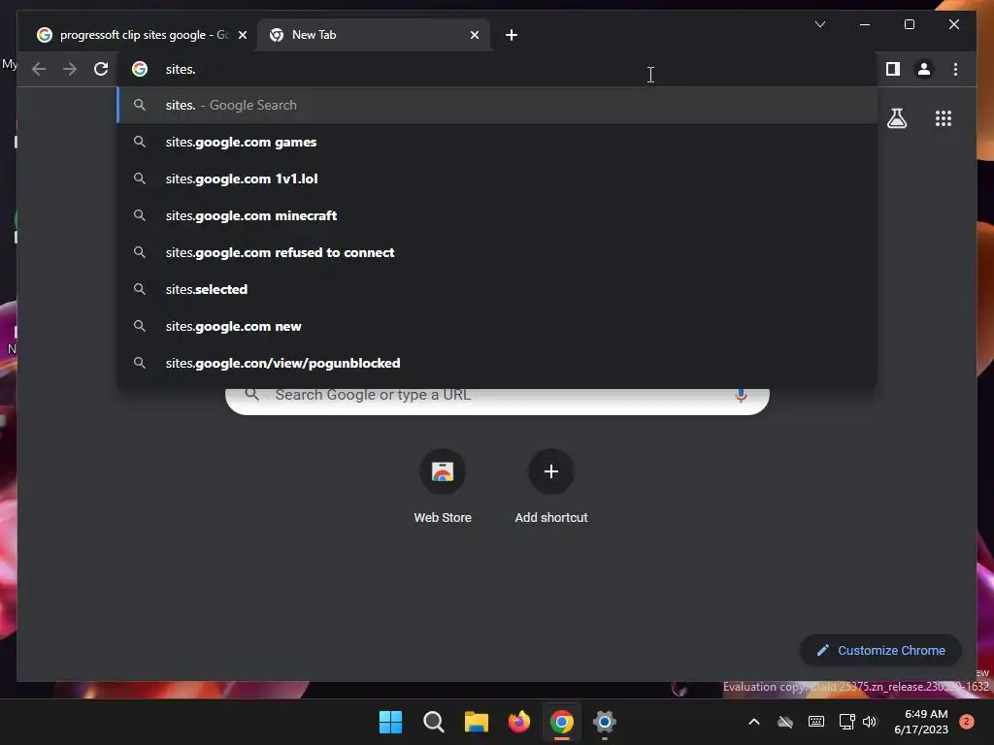
Task: Pick the 'sites.google.com minecraft' suggestion
Action: pyautogui.click(x=497, y=215)
